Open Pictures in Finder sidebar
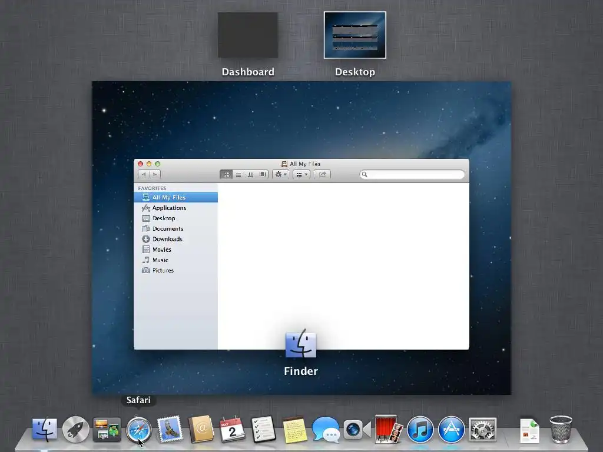 [175, 270]
